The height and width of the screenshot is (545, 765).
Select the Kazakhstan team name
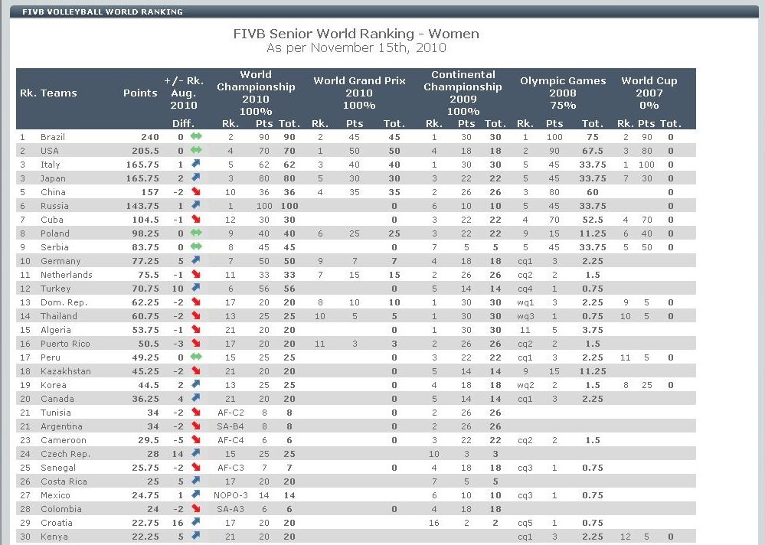click(x=65, y=371)
